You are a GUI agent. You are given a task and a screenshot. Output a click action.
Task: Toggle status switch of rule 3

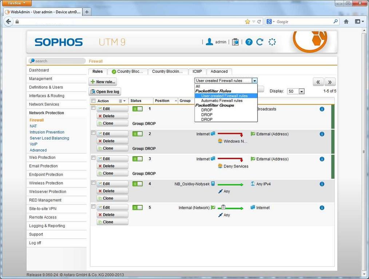pos(138,159)
